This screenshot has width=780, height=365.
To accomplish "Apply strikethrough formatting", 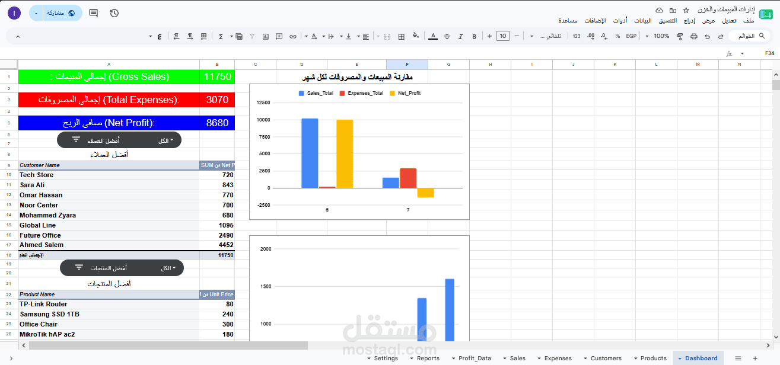I will tap(447, 36).
